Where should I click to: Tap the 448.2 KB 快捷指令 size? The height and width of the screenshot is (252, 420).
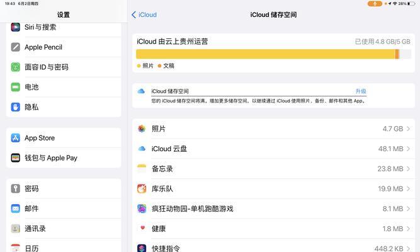point(389,248)
